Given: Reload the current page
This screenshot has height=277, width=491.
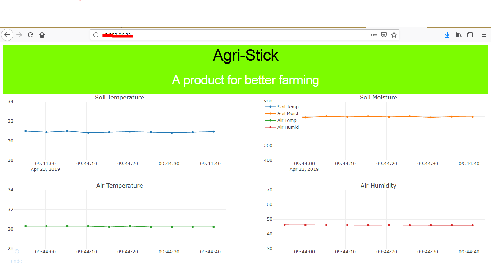Looking at the screenshot, I should (31, 34).
